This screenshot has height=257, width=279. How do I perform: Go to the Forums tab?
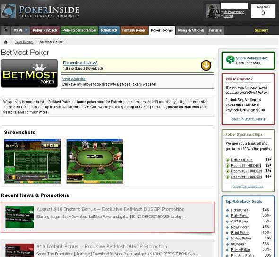(216, 30)
